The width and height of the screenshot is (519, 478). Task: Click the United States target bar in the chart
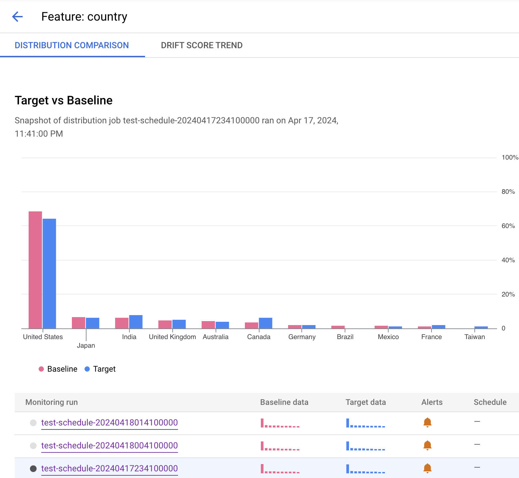(x=49, y=273)
